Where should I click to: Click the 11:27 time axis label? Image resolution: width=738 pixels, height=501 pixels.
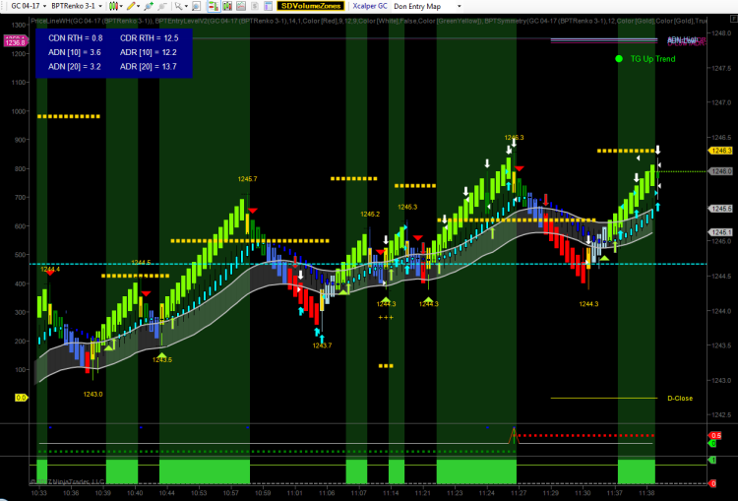pyautogui.click(x=520, y=493)
